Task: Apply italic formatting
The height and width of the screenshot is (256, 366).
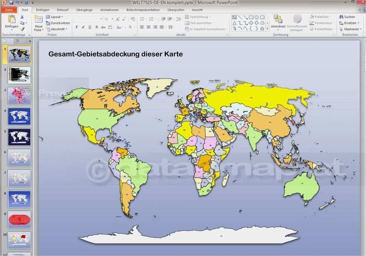Action: (x=83, y=27)
